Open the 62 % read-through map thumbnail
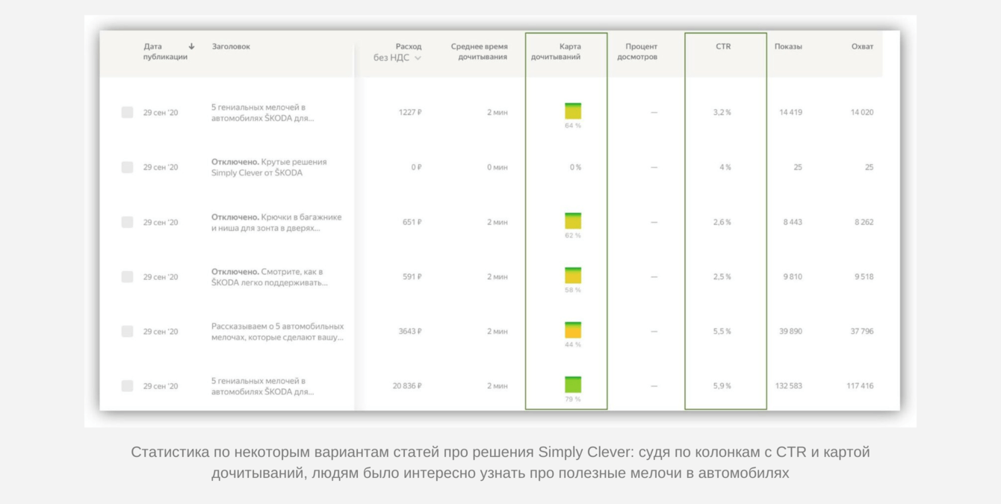Screen dimensions: 1001x504 tap(573, 220)
